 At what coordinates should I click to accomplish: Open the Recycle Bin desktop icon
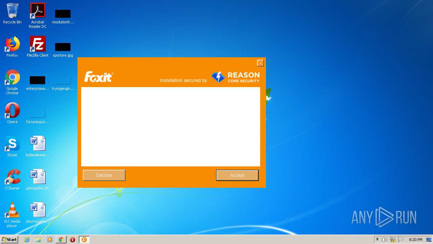pos(12,14)
